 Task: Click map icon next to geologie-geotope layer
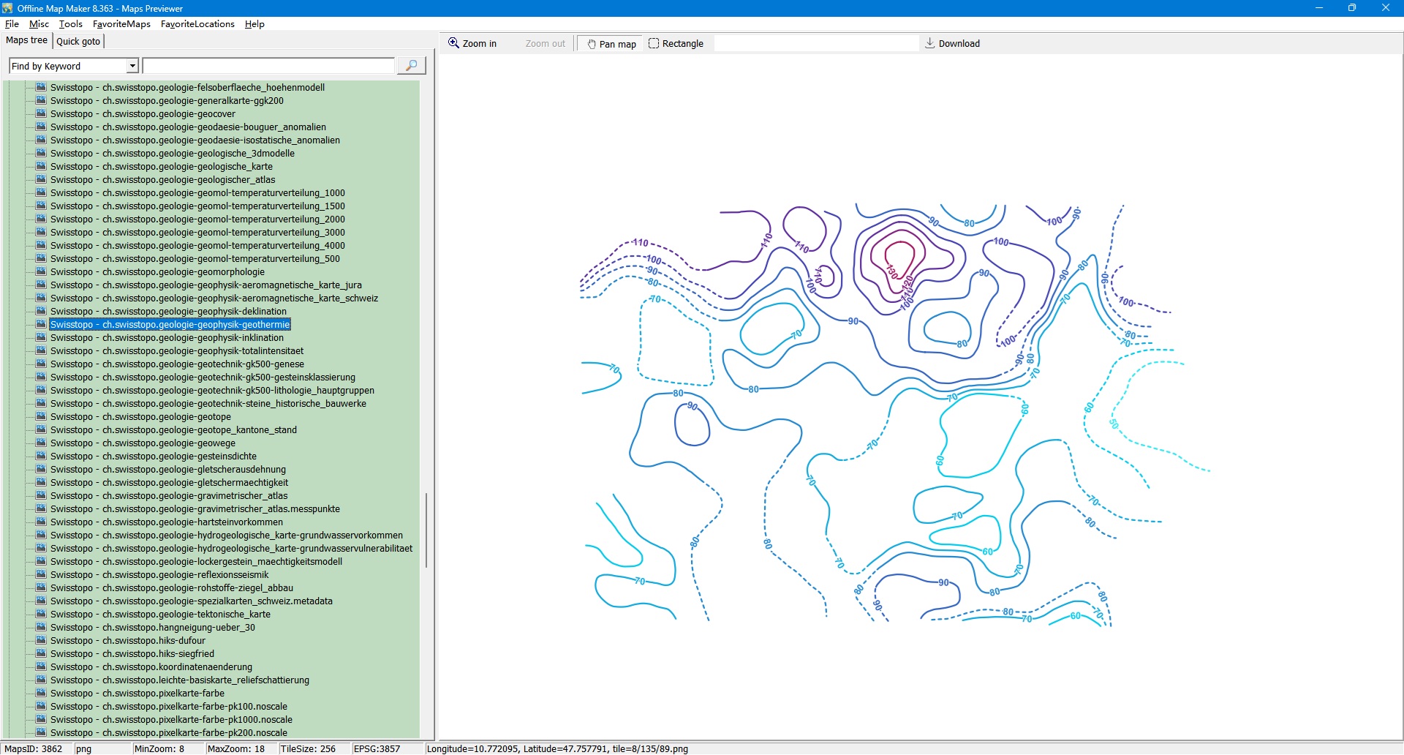[x=41, y=416]
